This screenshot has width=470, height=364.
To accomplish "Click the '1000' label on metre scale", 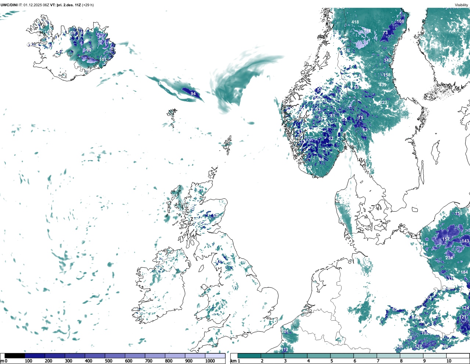I will [x=210, y=361].
